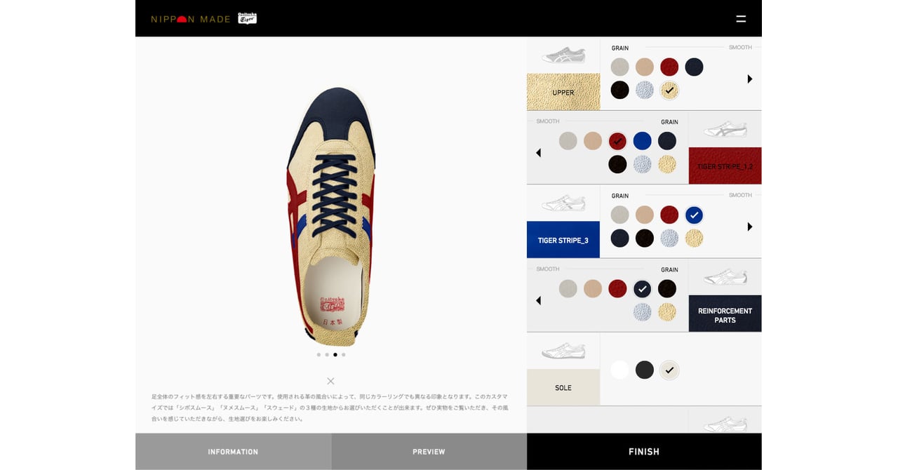Close the description text with X icon
This screenshot has height=470, width=898.
coord(330,381)
